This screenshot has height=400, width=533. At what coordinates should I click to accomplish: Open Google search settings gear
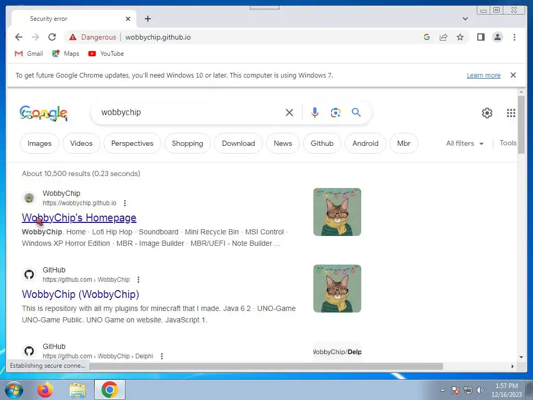pos(487,113)
